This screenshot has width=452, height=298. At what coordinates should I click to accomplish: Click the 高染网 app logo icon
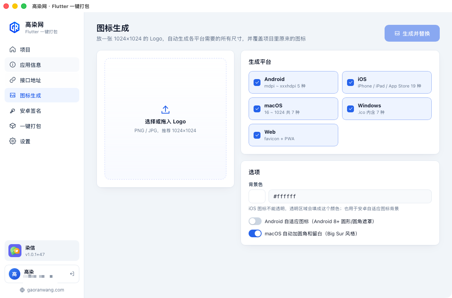point(15,28)
